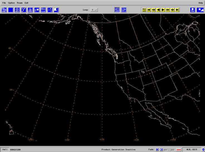Image resolution: width=205 pixels, height=152 pixels.
Task: Click the -120 longitude label on map
Action: point(136,140)
